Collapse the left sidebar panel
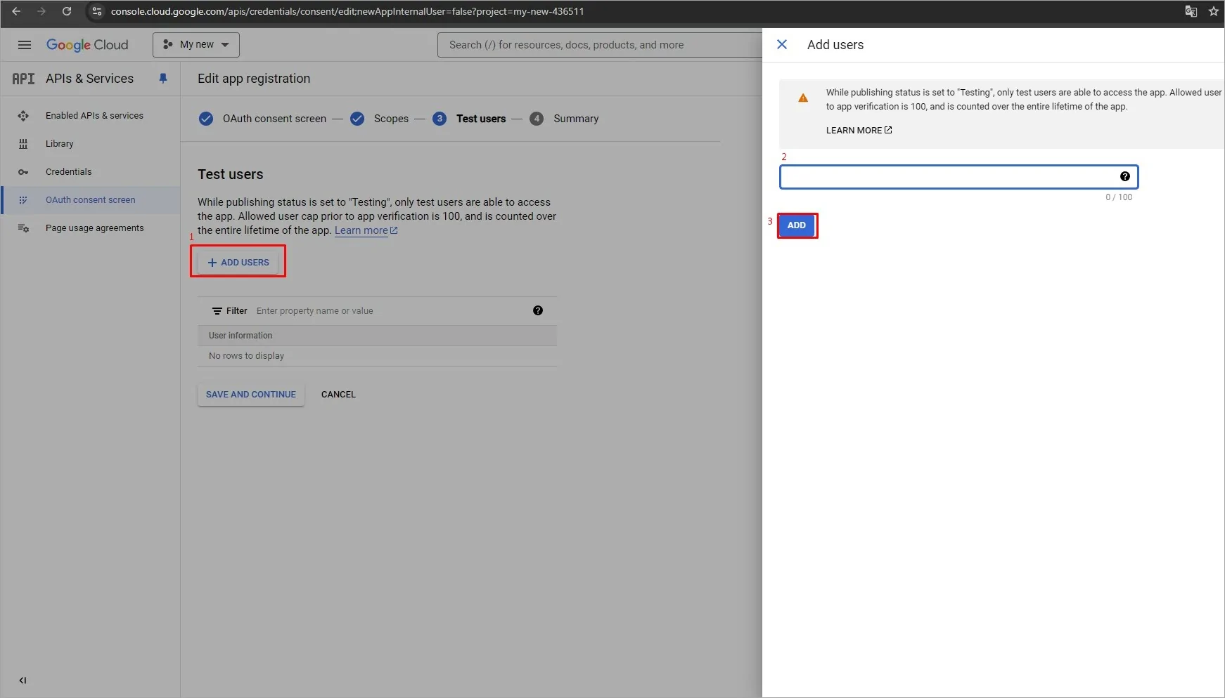1225x698 pixels. [x=23, y=680]
